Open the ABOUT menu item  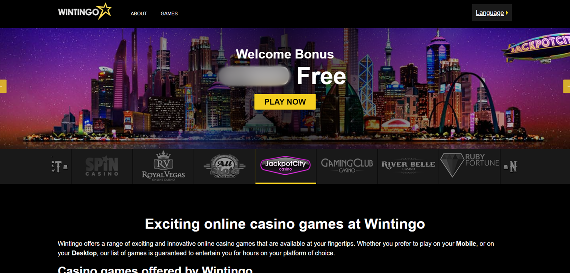139,14
